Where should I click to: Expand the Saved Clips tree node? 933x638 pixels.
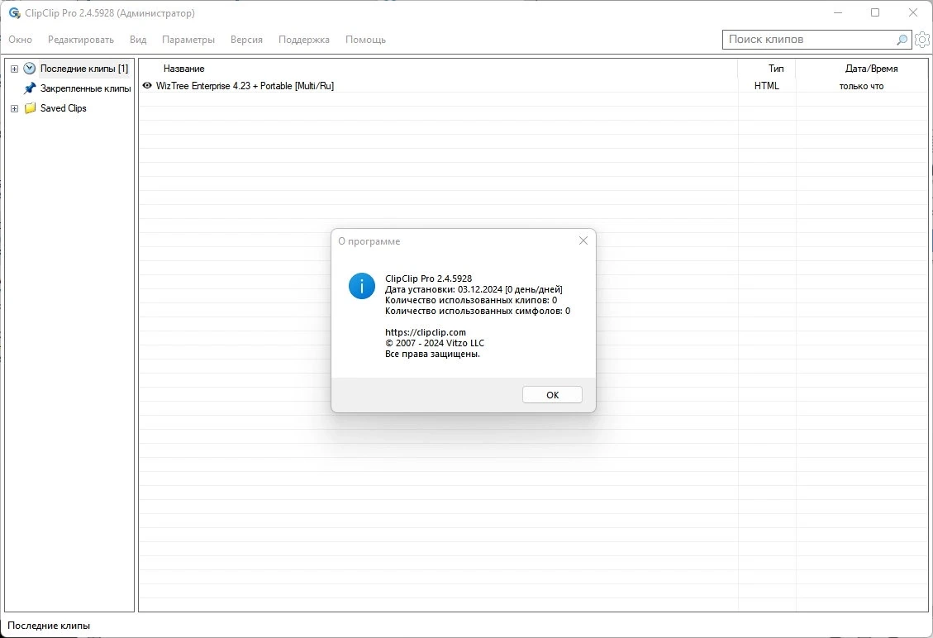(14, 108)
